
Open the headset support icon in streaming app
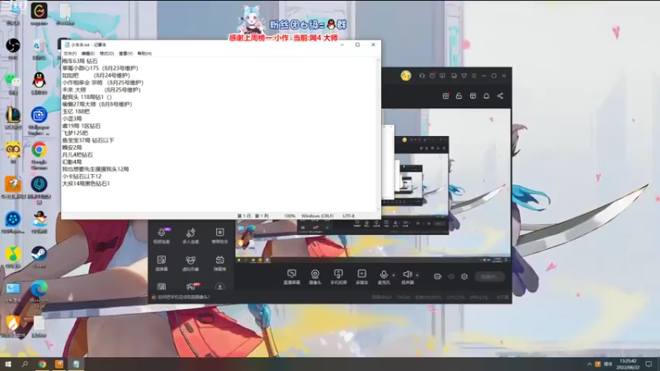(422, 76)
